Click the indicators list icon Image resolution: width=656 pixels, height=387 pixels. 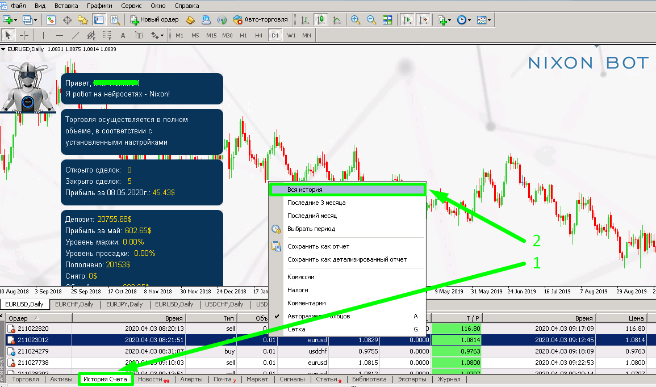(442, 20)
